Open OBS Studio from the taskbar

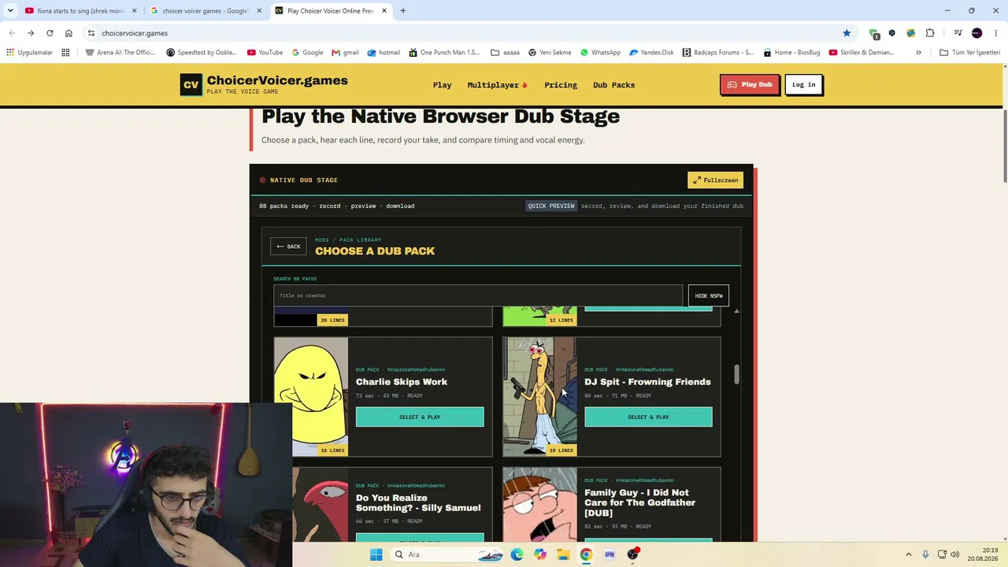(632, 554)
